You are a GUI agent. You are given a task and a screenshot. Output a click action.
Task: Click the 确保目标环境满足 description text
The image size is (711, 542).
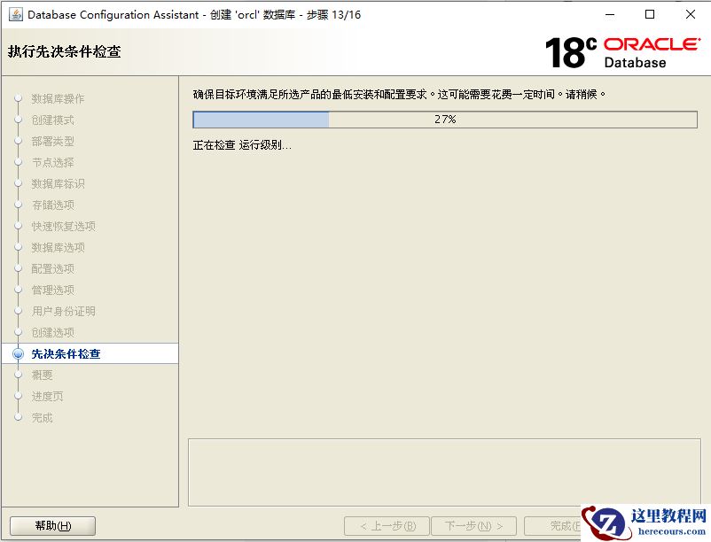click(x=399, y=95)
